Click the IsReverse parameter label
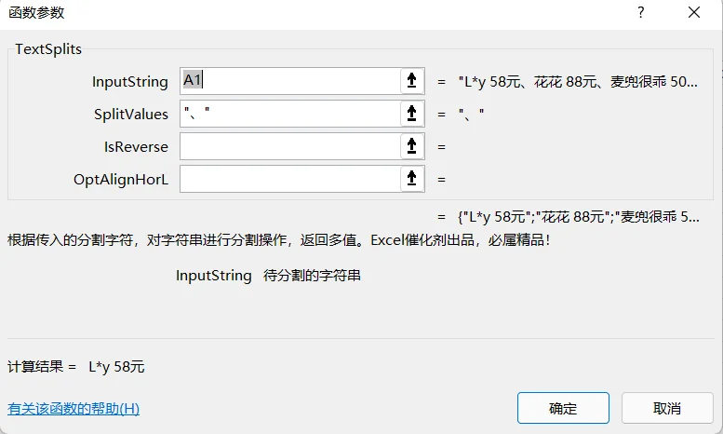The width and height of the screenshot is (723, 434). tap(136, 147)
